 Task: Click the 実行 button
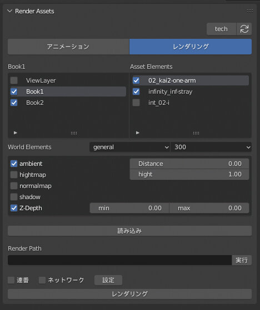click(x=242, y=260)
